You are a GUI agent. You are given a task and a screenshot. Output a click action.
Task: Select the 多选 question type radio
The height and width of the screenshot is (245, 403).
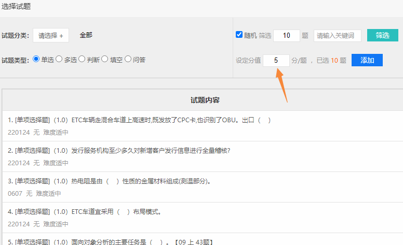(59, 59)
